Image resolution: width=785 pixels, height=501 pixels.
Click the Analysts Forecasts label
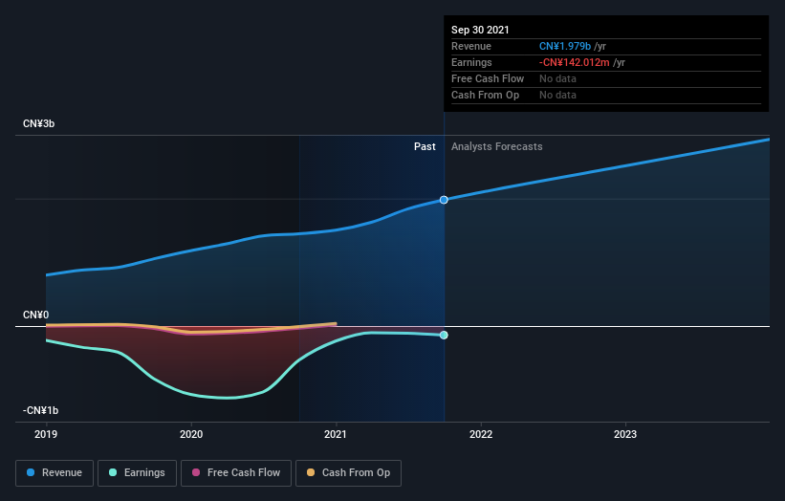496,146
